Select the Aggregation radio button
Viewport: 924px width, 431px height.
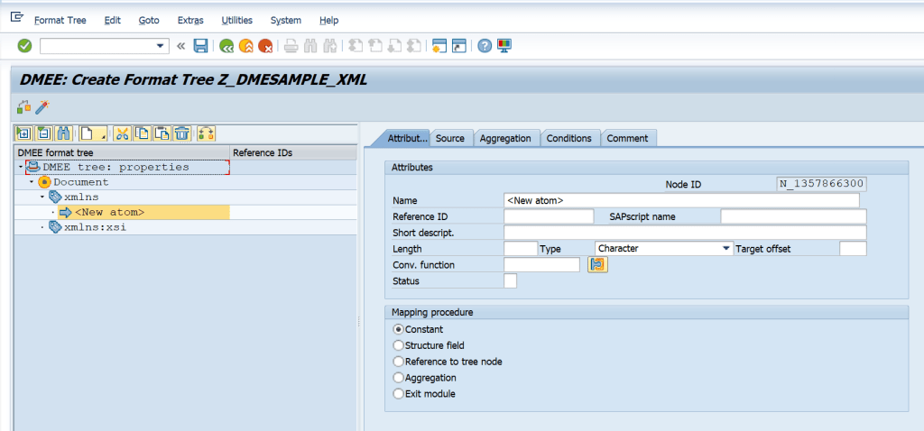pos(398,378)
